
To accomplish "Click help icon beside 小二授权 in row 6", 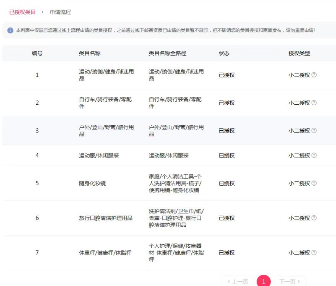I will pos(314,218).
